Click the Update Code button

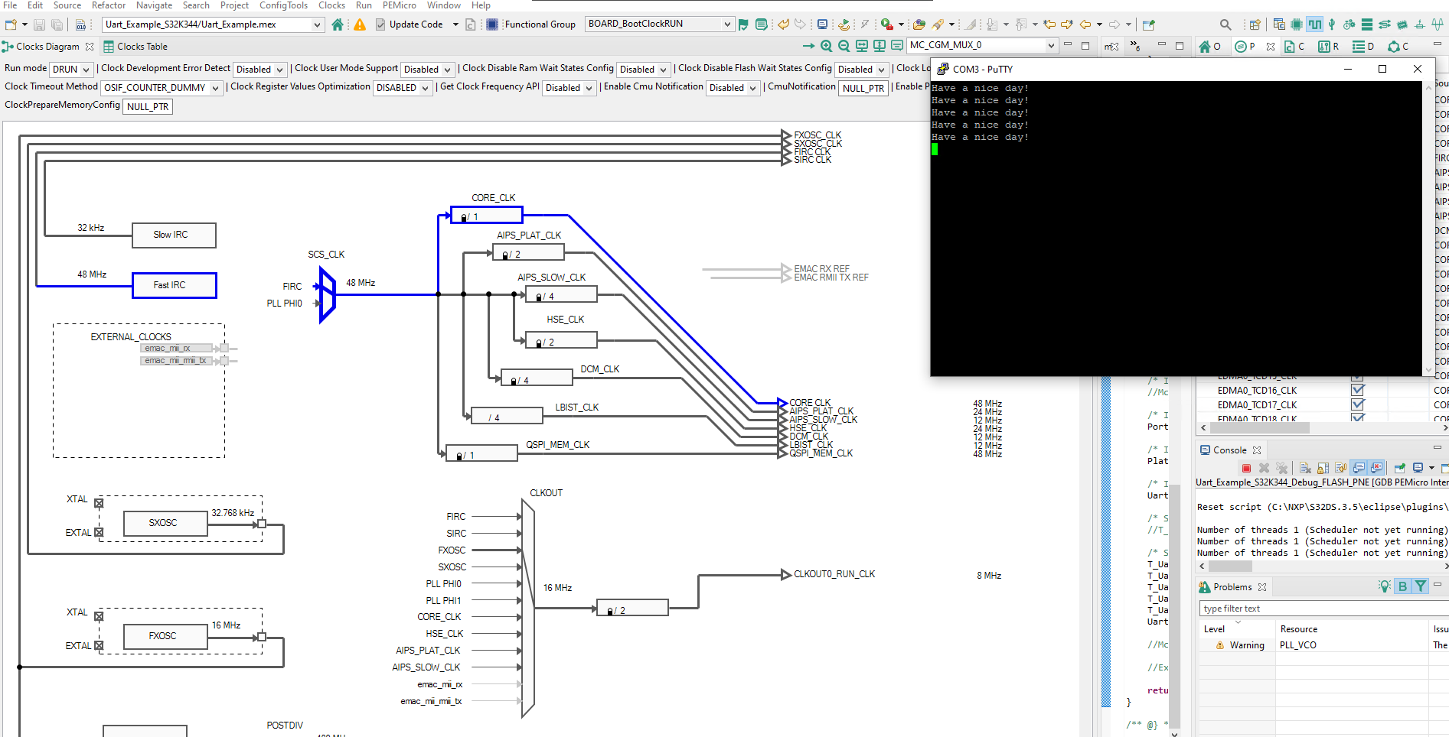(417, 24)
